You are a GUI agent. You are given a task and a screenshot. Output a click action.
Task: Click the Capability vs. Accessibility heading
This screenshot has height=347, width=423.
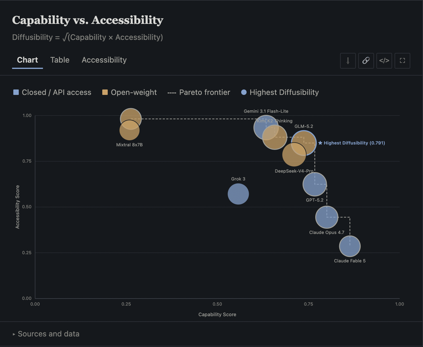(x=88, y=20)
